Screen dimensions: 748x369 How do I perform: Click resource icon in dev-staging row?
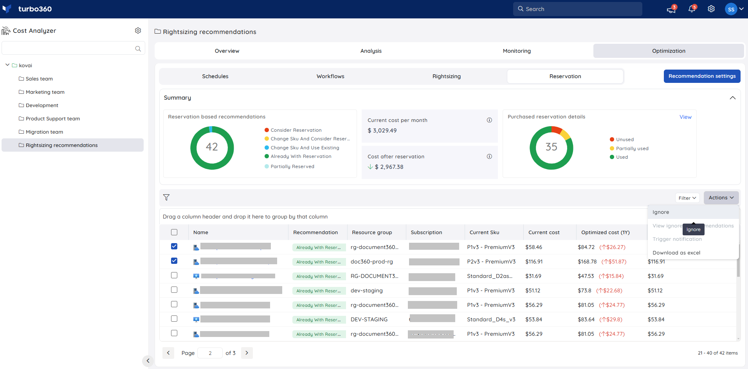(x=196, y=291)
